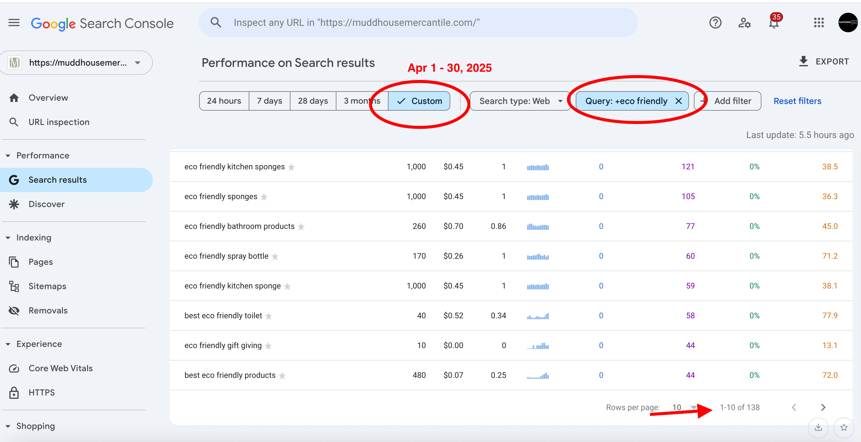The height and width of the screenshot is (442, 861).
Task: Click the Help question mark icon
Action: (715, 23)
